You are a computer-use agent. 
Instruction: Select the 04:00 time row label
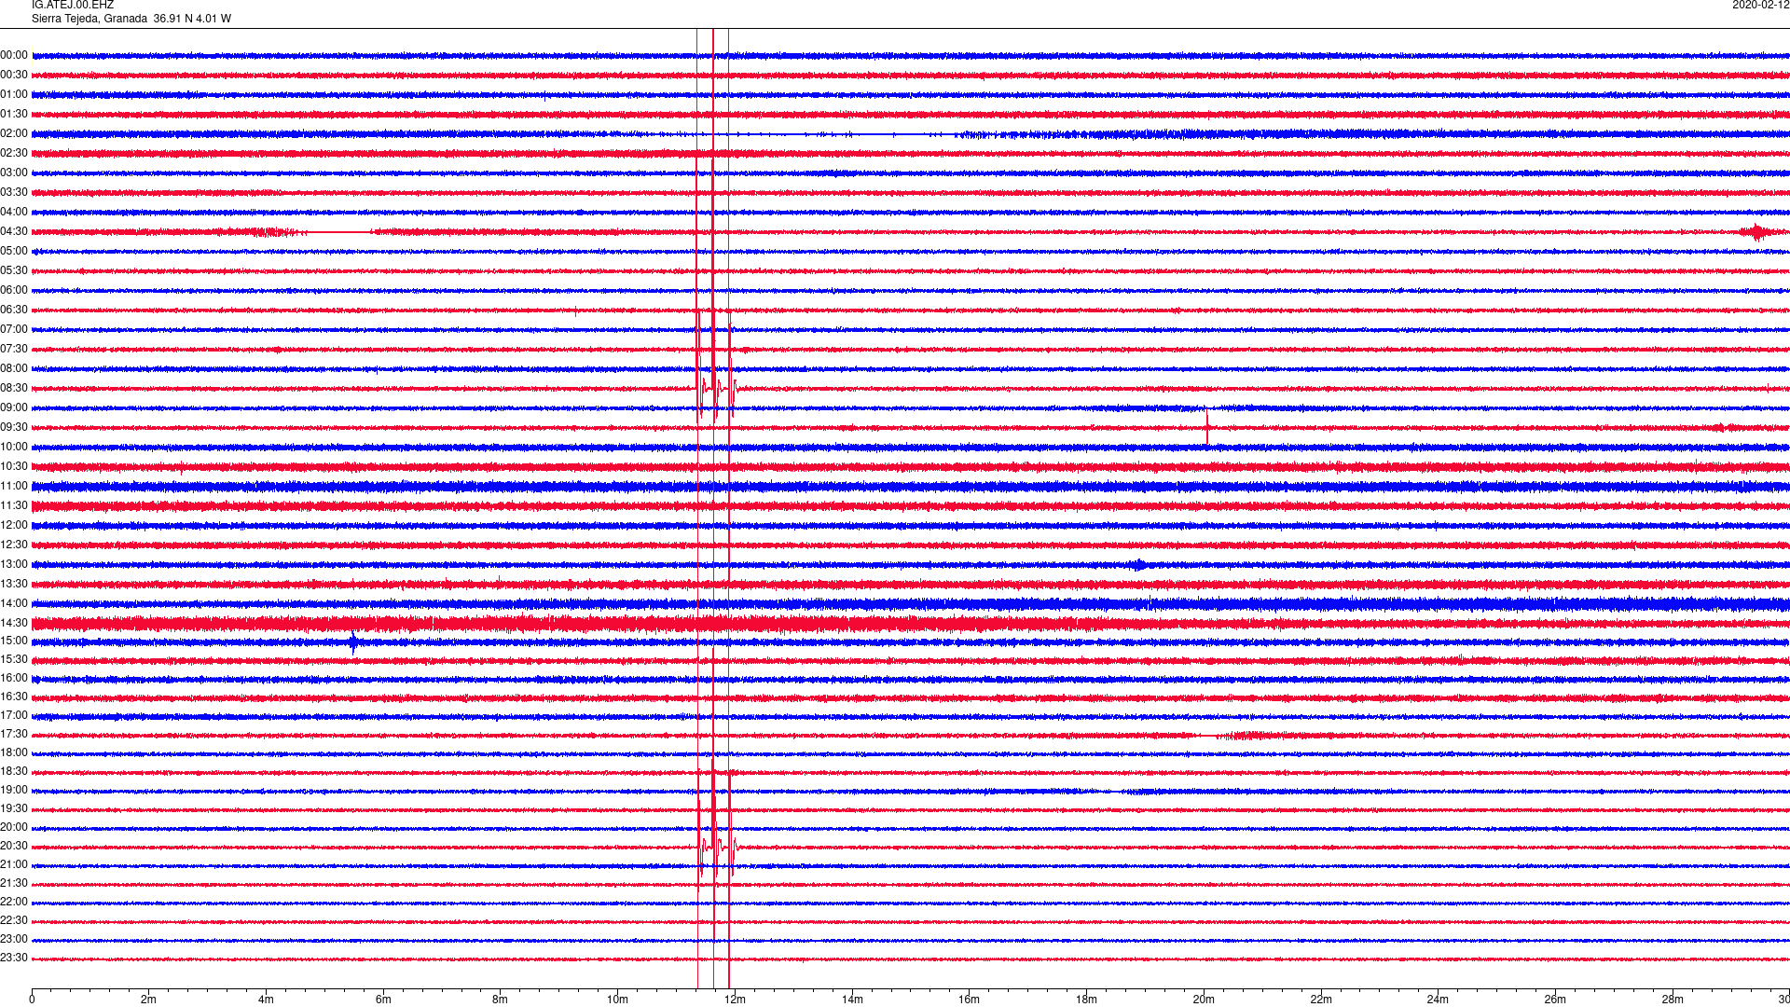pyautogui.click(x=14, y=212)
